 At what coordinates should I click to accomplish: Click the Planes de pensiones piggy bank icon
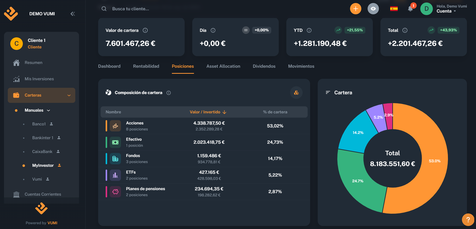tap(115, 191)
